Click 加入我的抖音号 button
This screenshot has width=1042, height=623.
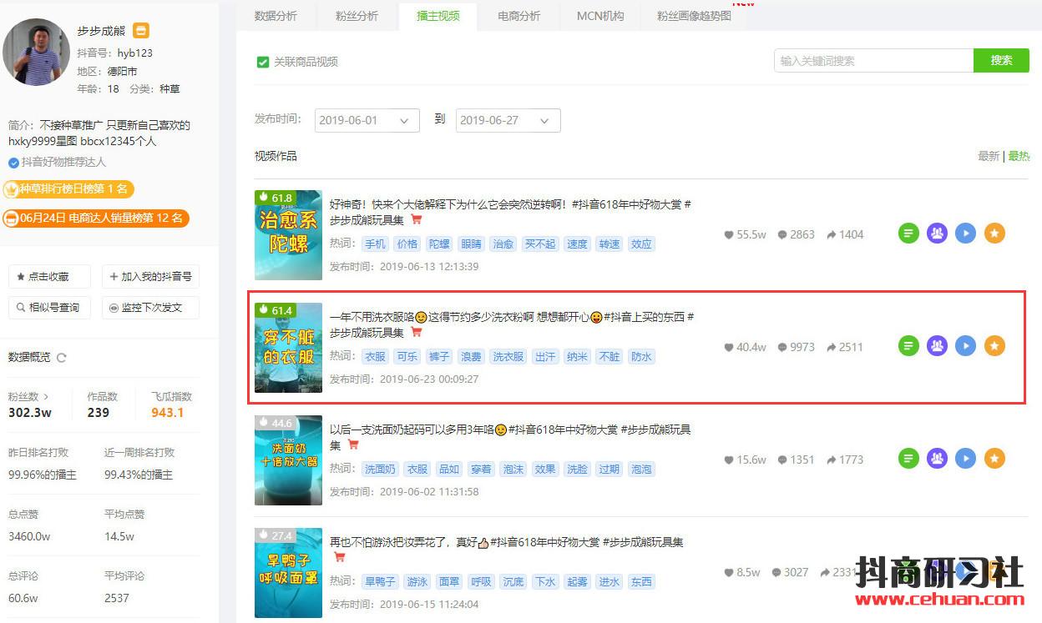click(151, 277)
